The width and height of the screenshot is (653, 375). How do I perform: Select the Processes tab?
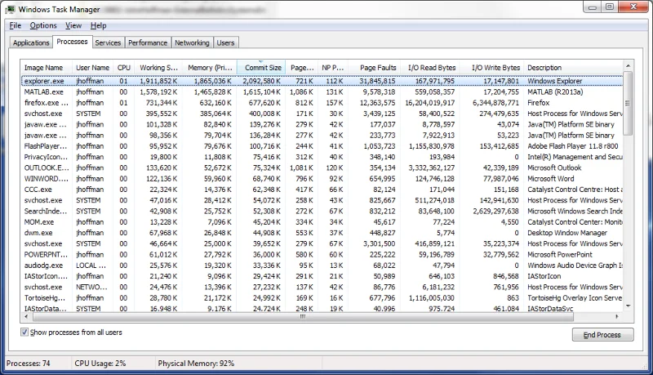point(72,42)
